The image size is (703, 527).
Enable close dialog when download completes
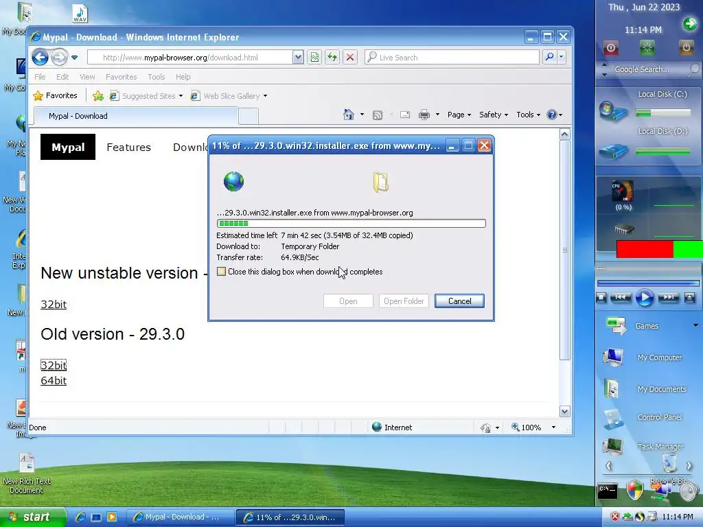222,272
